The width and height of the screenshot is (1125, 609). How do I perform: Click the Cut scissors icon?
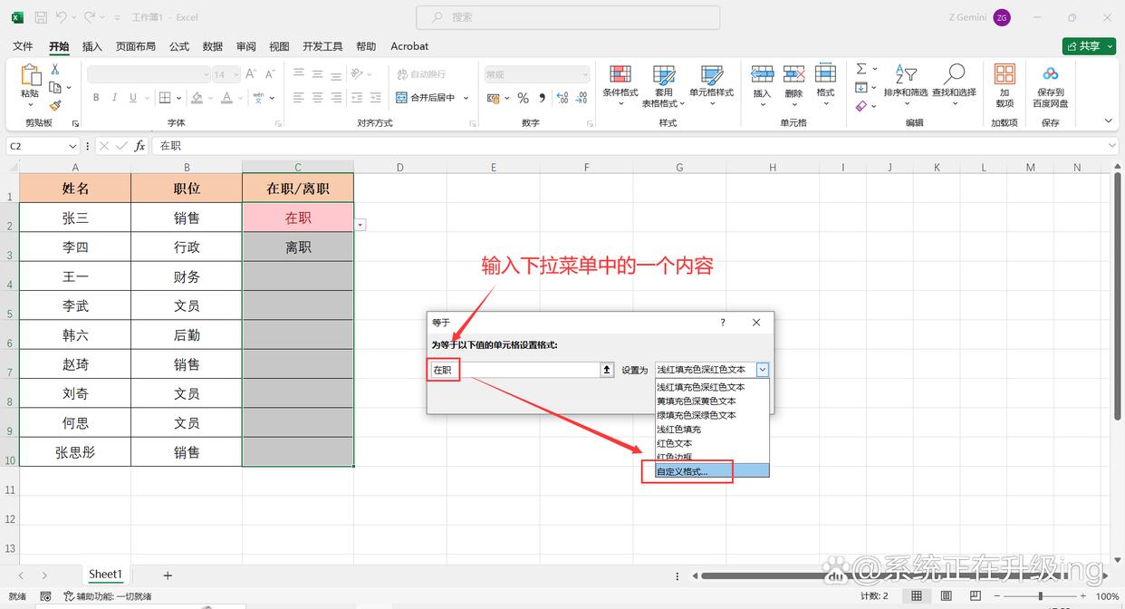pyautogui.click(x=55, y=69)
